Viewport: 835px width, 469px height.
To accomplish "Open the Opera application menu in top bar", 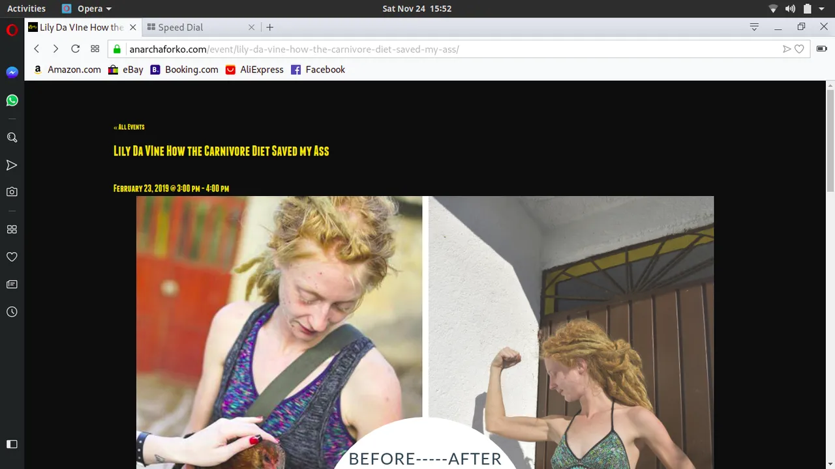I will click(87, 8).
